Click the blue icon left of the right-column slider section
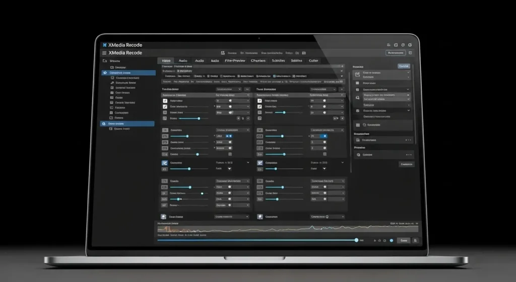Screen dimensions: 516x282 coord(260,163)
